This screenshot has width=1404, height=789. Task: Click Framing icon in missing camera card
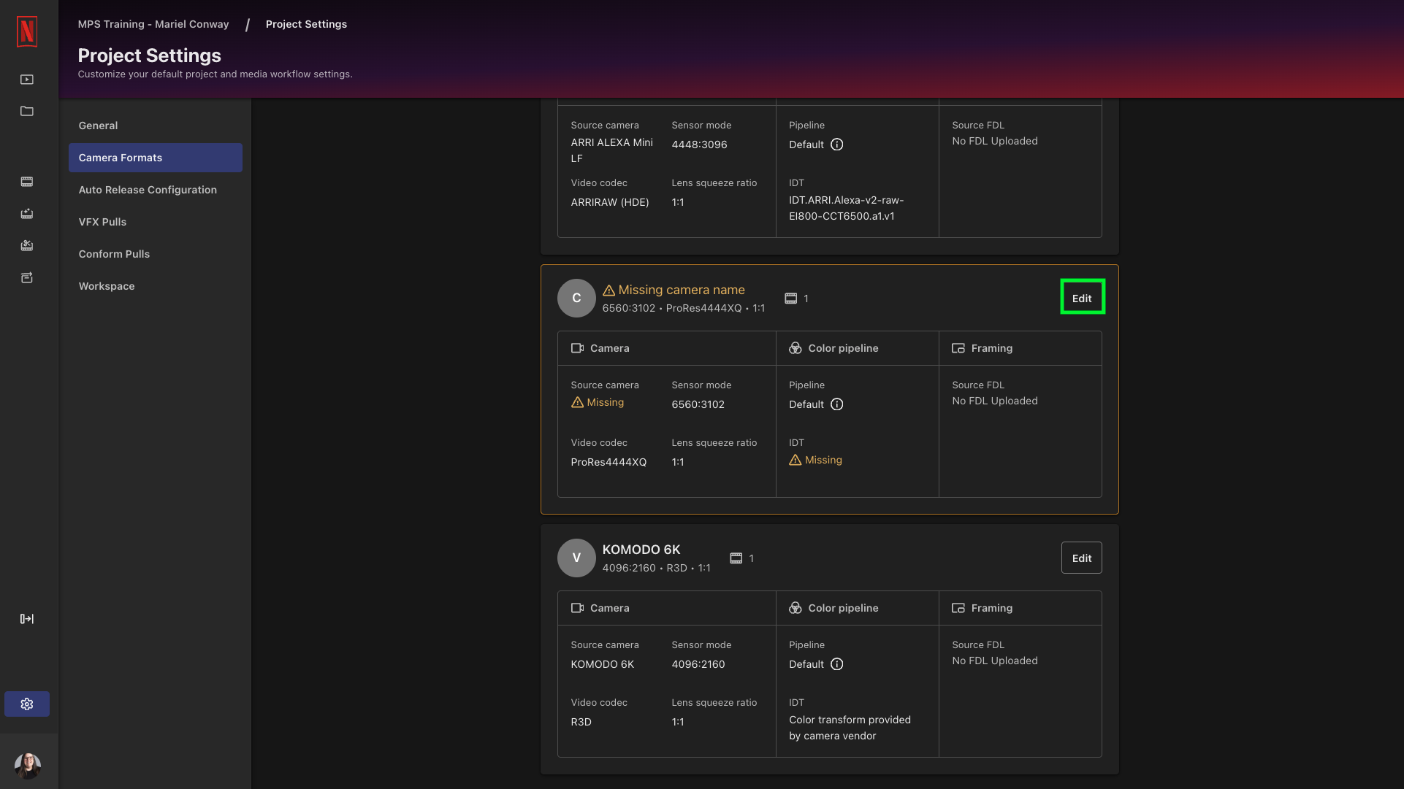point(958,348)
